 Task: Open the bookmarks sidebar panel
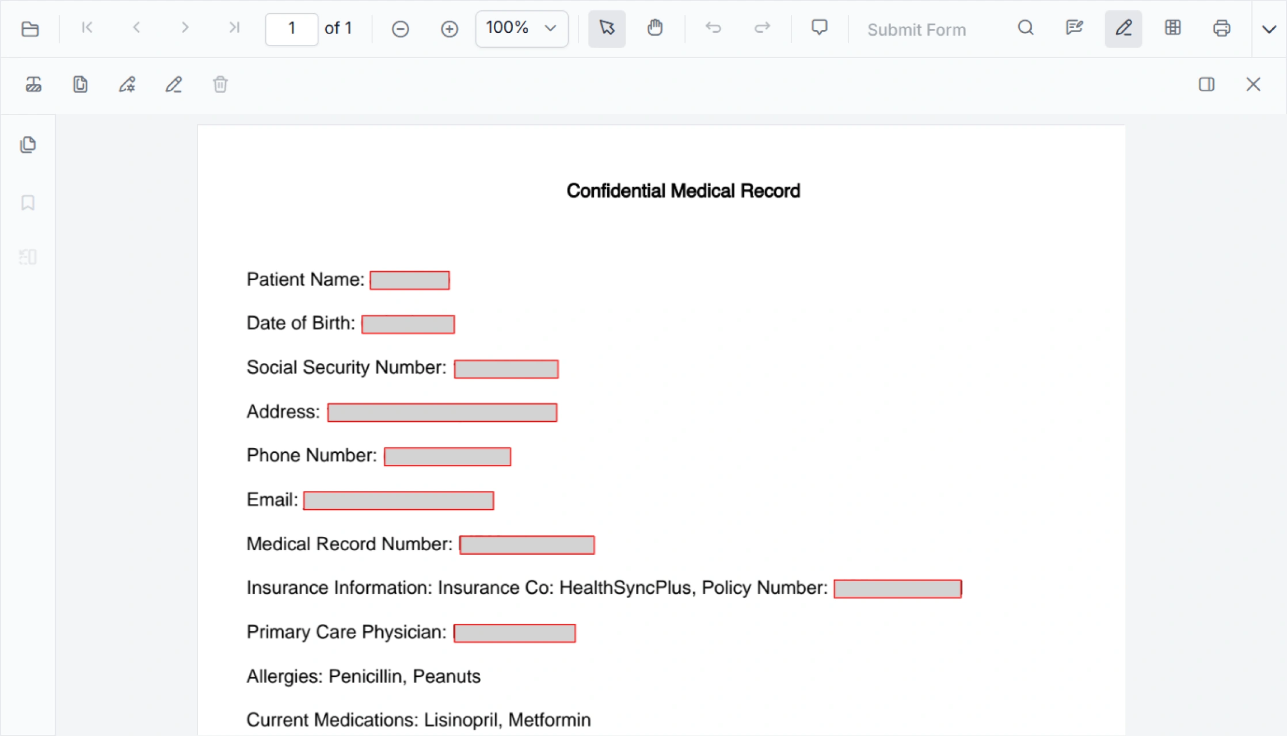[x=28, y=203]
